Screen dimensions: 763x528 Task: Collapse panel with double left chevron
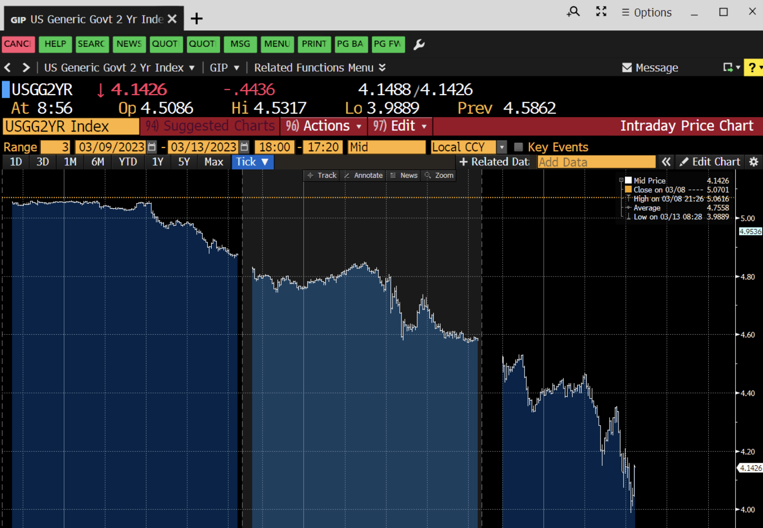tap(666, 162)
